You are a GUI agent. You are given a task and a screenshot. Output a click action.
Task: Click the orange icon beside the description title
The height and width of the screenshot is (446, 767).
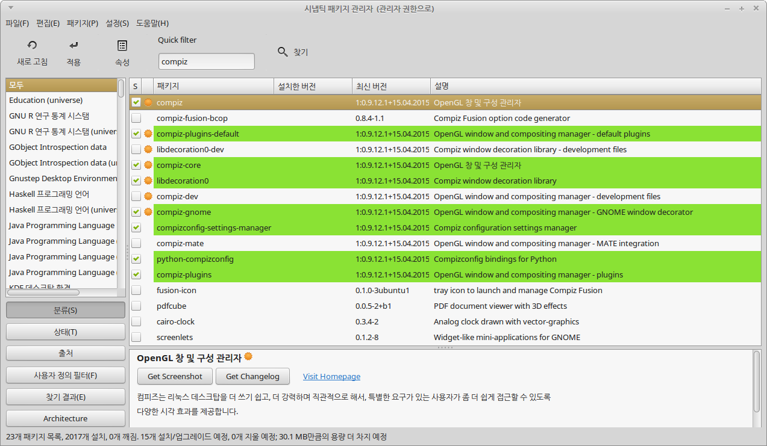pyautogui.click(x=248, y=357)
